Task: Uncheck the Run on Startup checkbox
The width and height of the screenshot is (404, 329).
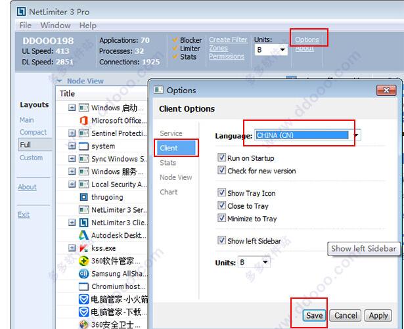Action: 221,158
